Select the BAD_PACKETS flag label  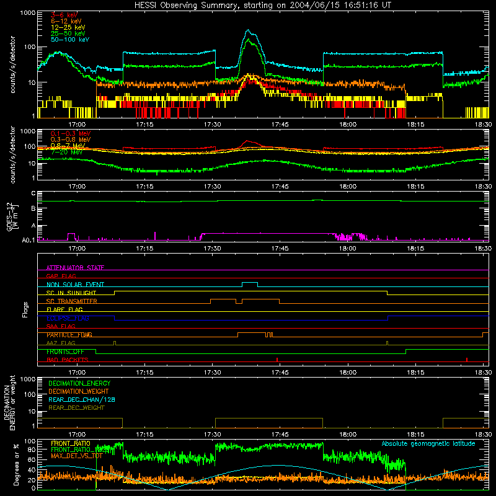[x=68, y=360]
